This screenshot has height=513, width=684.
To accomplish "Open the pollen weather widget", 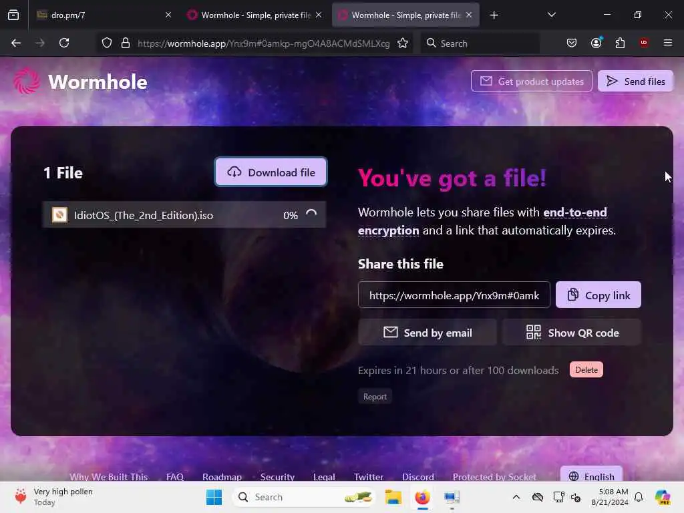I will point(53,497).
